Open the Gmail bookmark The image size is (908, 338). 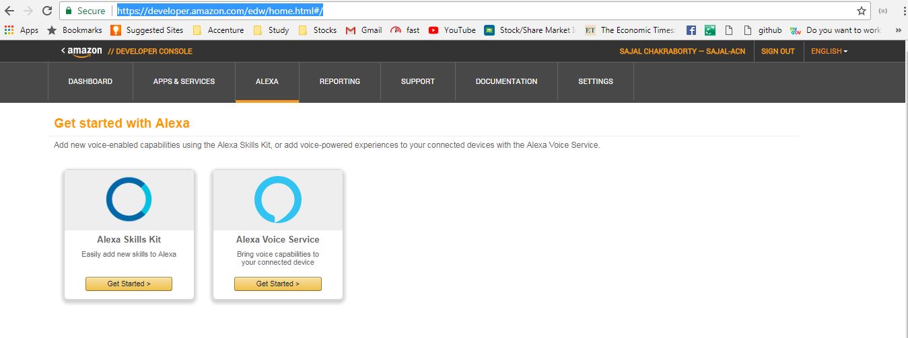pos(363,30)
